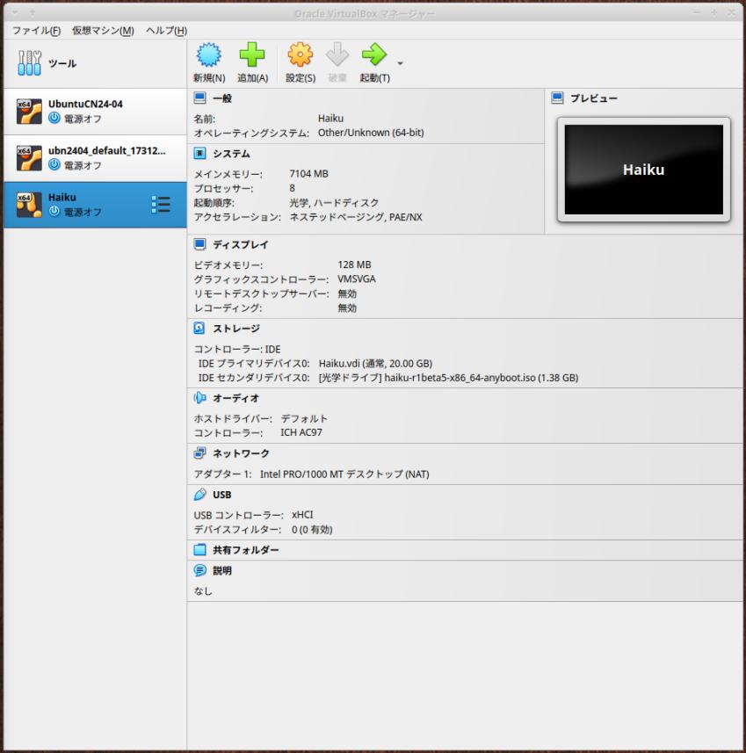Screen dimensions: 746x753
Task: Click the USB section plug icon
Action: tap(199, 494)
